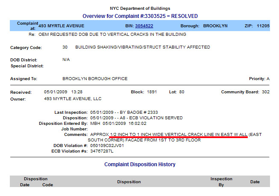Click the red-underlined vertical crack comment text
This screenshot has height=196, width=279.
point(178,134)
